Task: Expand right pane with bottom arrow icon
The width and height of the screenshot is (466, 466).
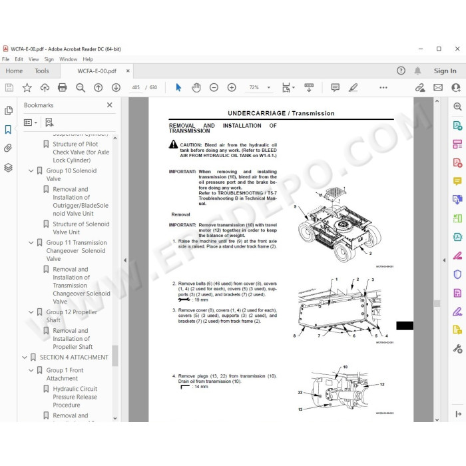Action: tap(458, 413)
